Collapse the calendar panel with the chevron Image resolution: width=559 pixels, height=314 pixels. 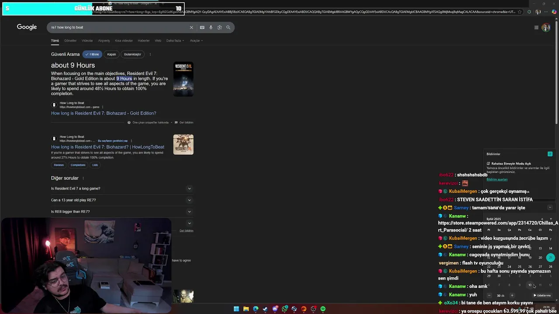(x=550, y=208)
